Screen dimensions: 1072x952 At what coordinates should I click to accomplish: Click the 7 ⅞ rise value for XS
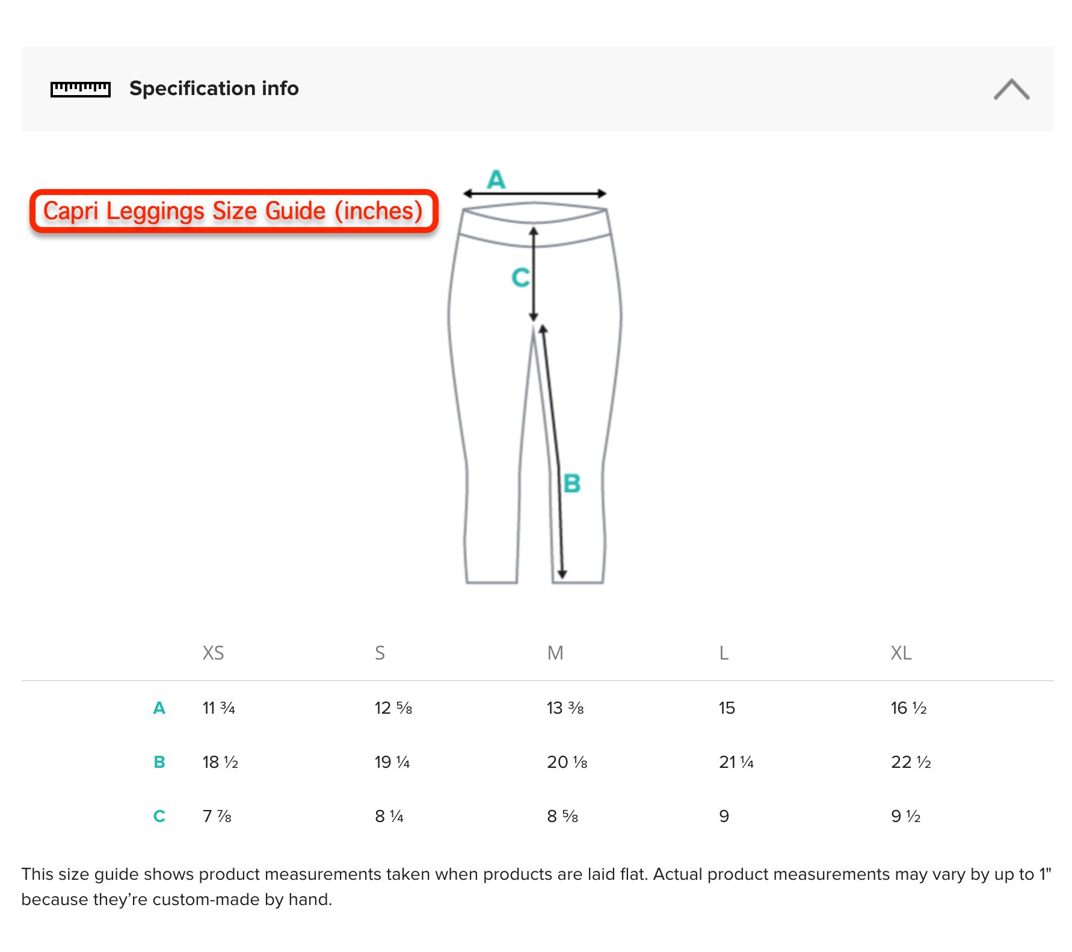pos(217,816)
